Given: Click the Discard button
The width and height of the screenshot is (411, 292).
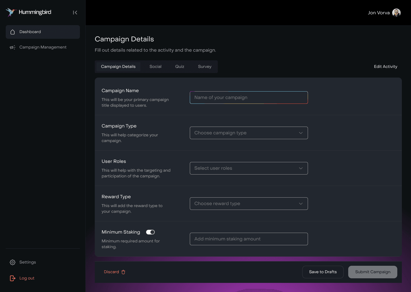Looking at the screenshot, I should coord(114,272).
